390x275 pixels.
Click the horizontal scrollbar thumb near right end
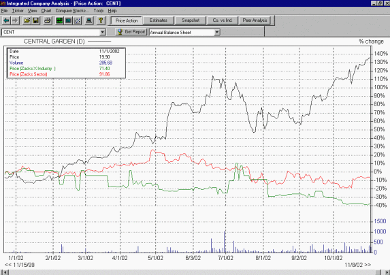click(x=378, y=272)
